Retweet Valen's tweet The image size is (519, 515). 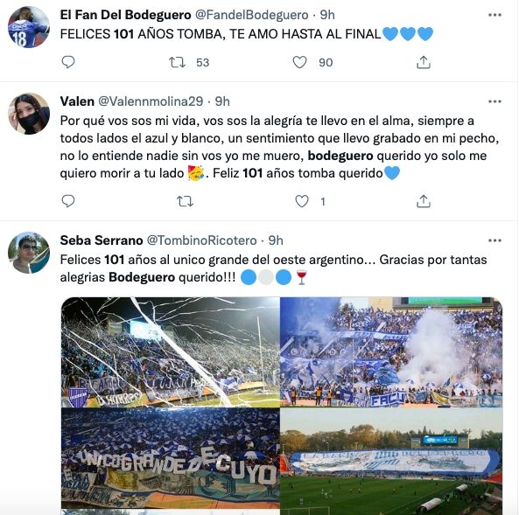click(x=185, y=201)
